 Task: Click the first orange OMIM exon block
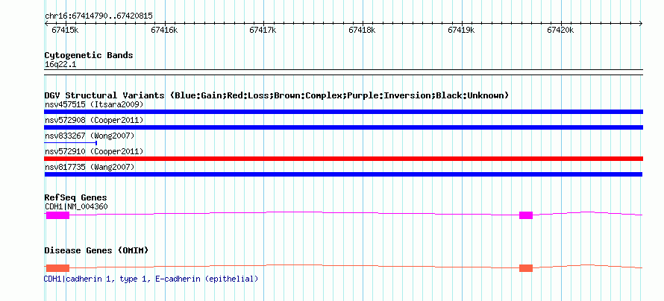click(57, 268)
